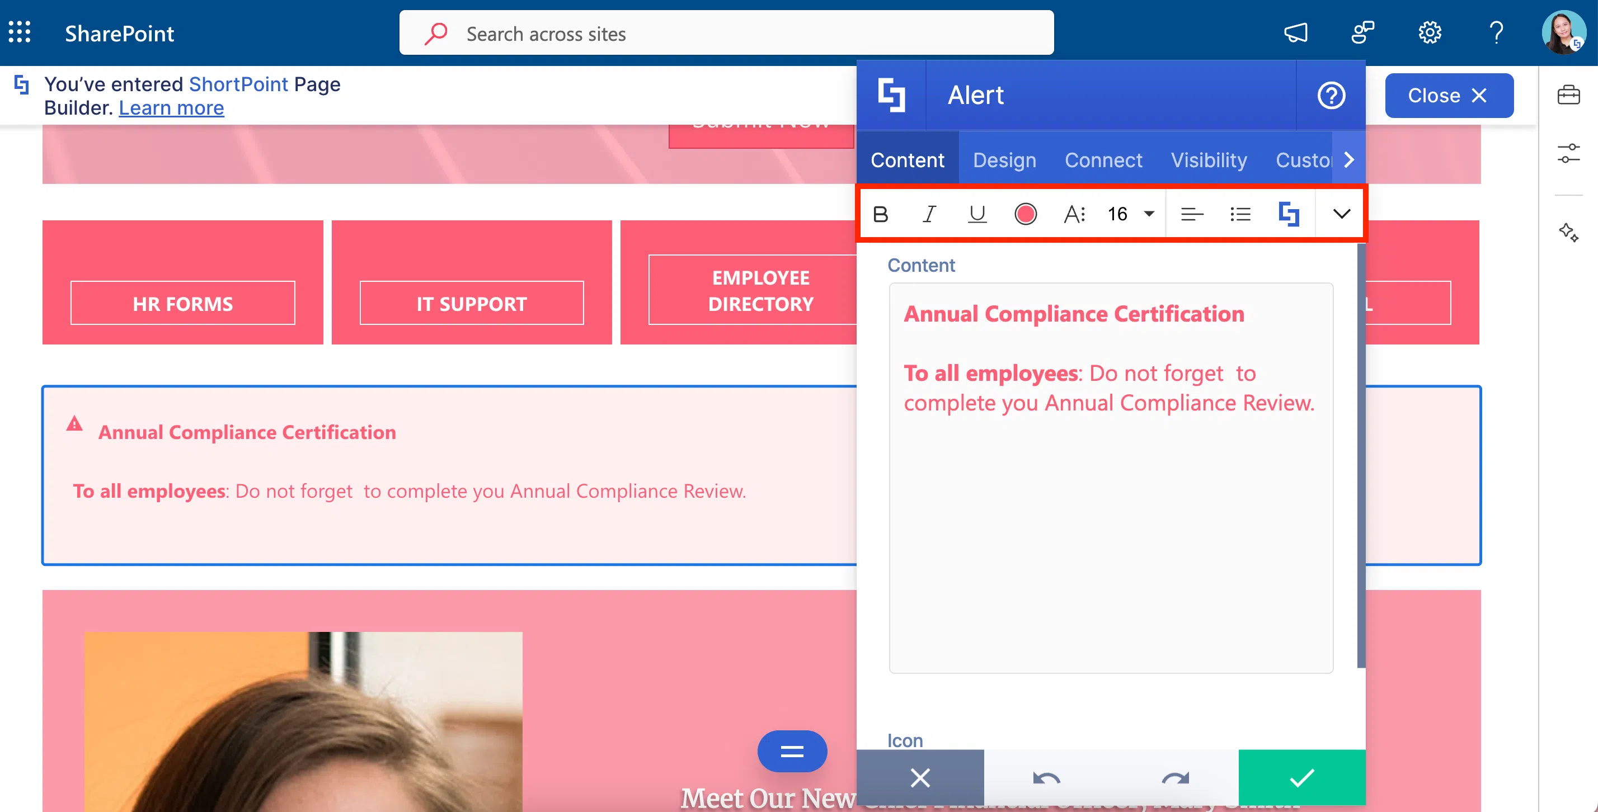Image resolution: width=1598 pixels, height=812 pixels.
Task: Open the SharePoint app launcher grid
Action: [x=19, y=32]
